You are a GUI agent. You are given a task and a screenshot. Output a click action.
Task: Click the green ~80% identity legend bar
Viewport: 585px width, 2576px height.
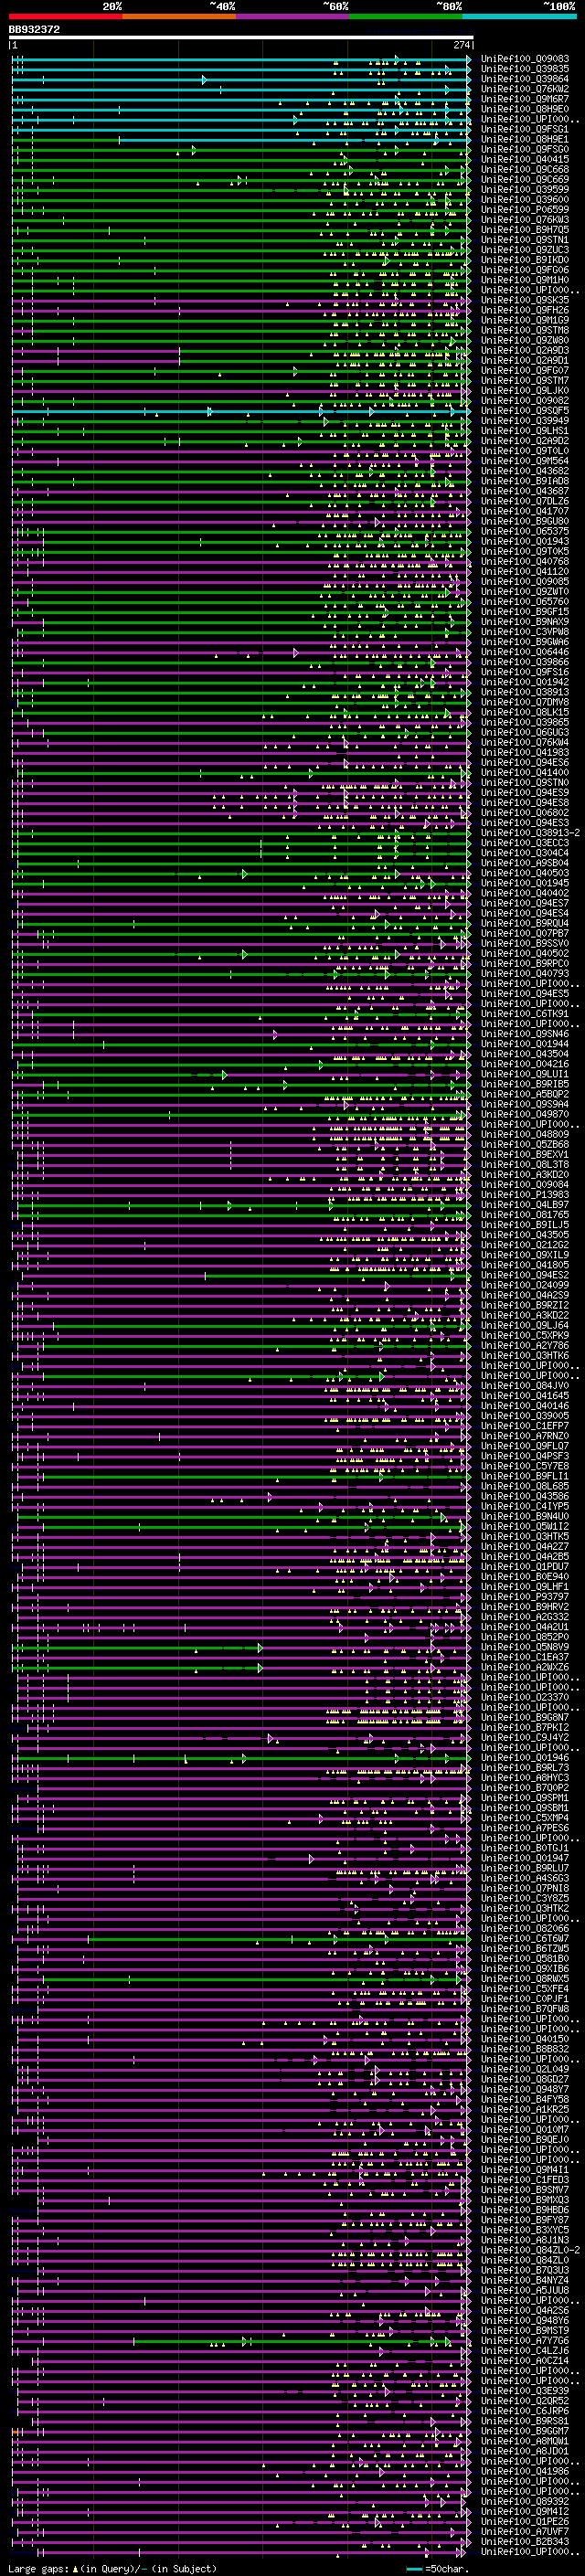406,16
